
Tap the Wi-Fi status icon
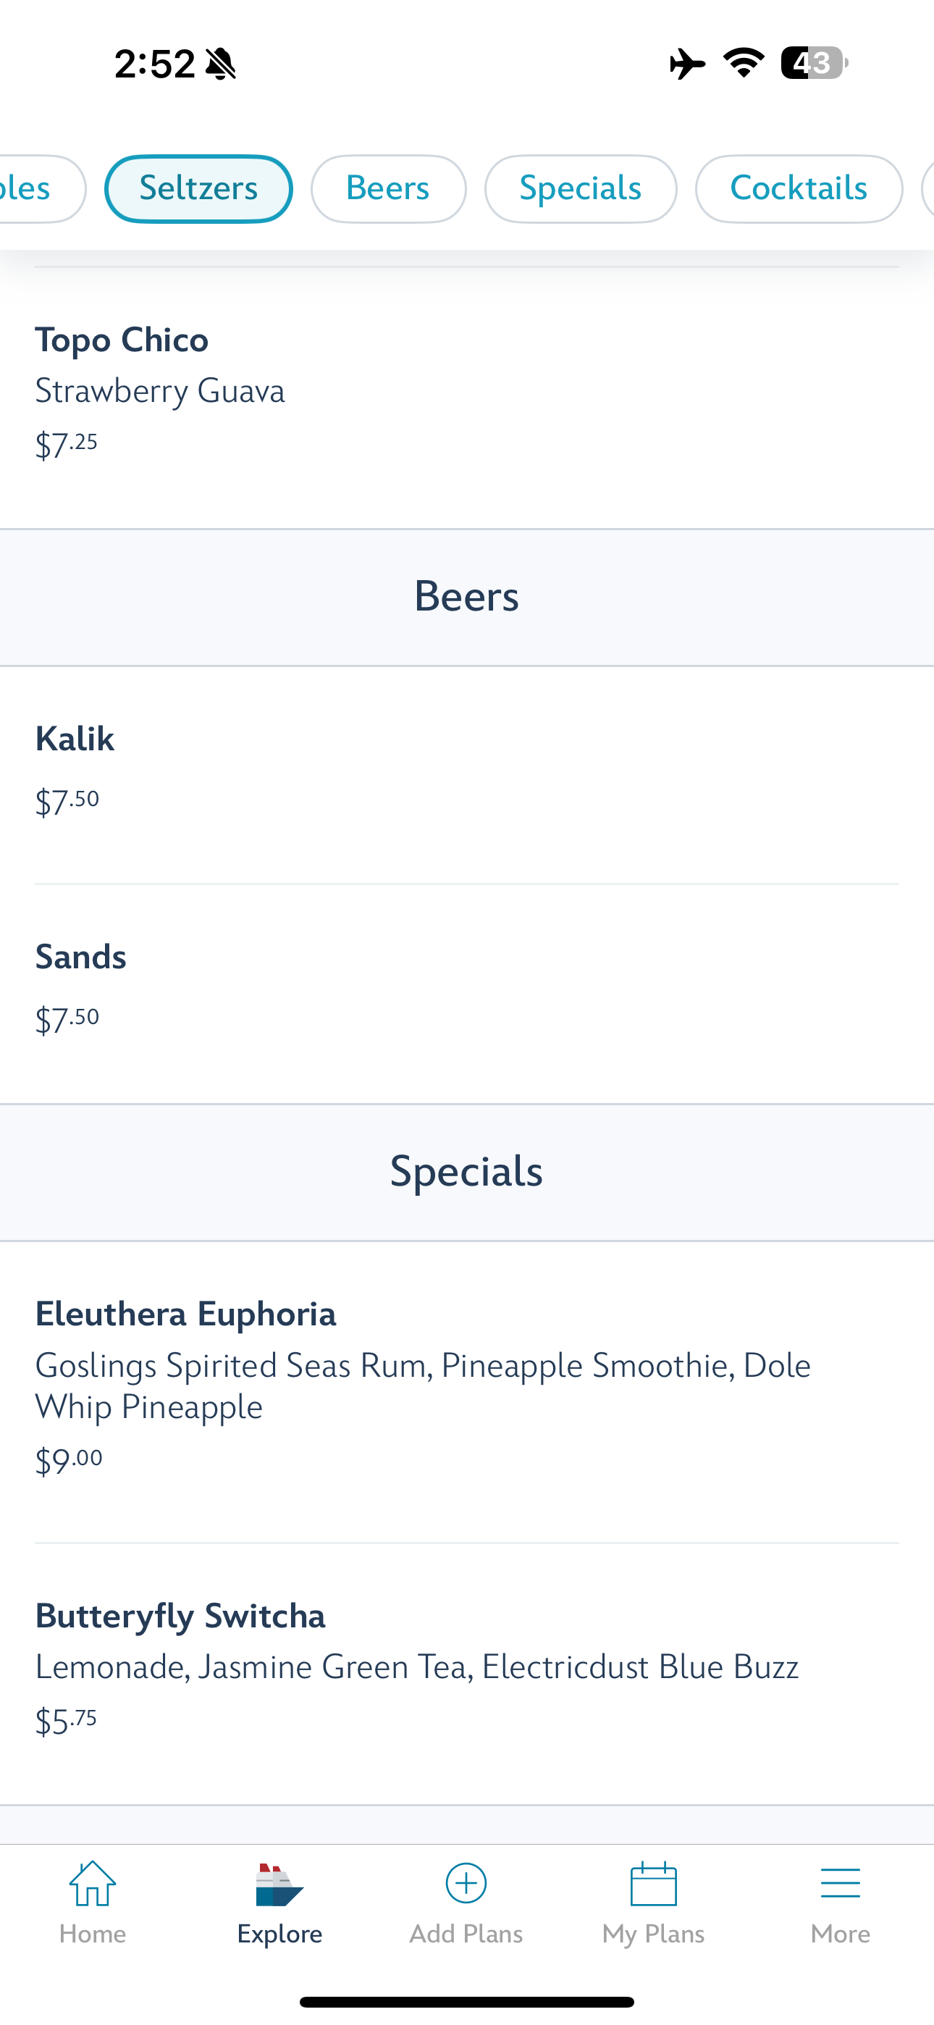pyautogui.click(x=744, y=63)
